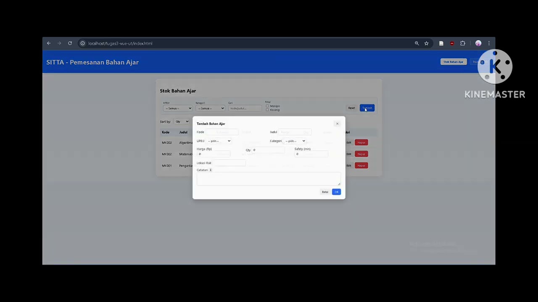Image resolution: width=538 pixels, height=302 pixels.
Task: Open the Chrome profile avatar
Action: point(478,43)
